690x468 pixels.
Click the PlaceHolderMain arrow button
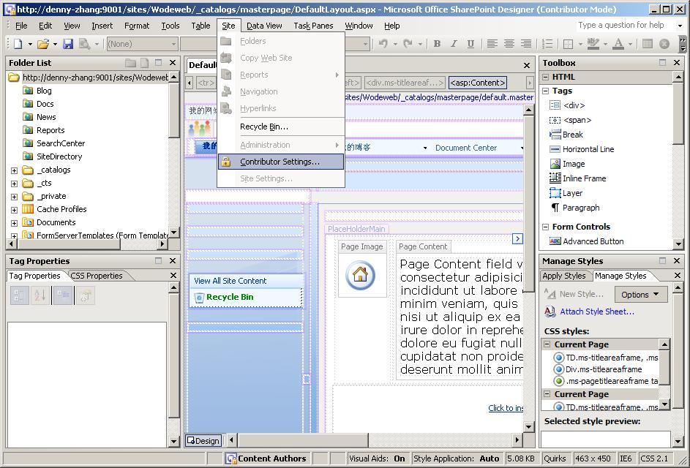(x=517, y=238)
